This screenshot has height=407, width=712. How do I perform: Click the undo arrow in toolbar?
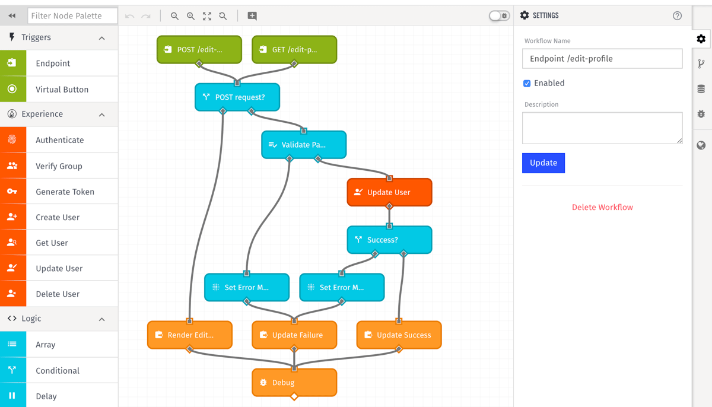coord(130,16)
